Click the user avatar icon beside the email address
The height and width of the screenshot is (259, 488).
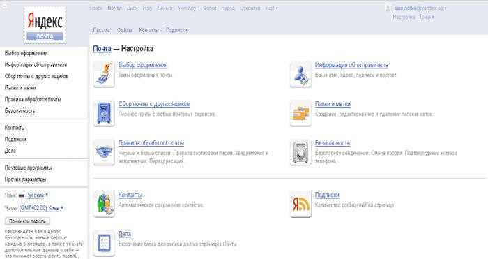[388, 8]
